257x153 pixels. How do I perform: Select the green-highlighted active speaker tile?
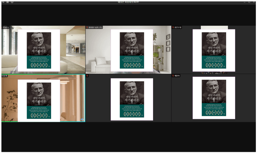tap(44, 98)
